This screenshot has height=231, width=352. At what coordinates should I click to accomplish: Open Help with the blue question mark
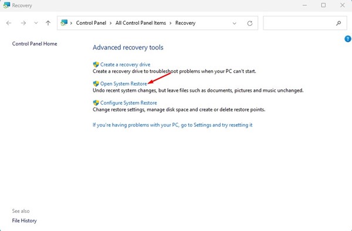(x=348, y=39)
